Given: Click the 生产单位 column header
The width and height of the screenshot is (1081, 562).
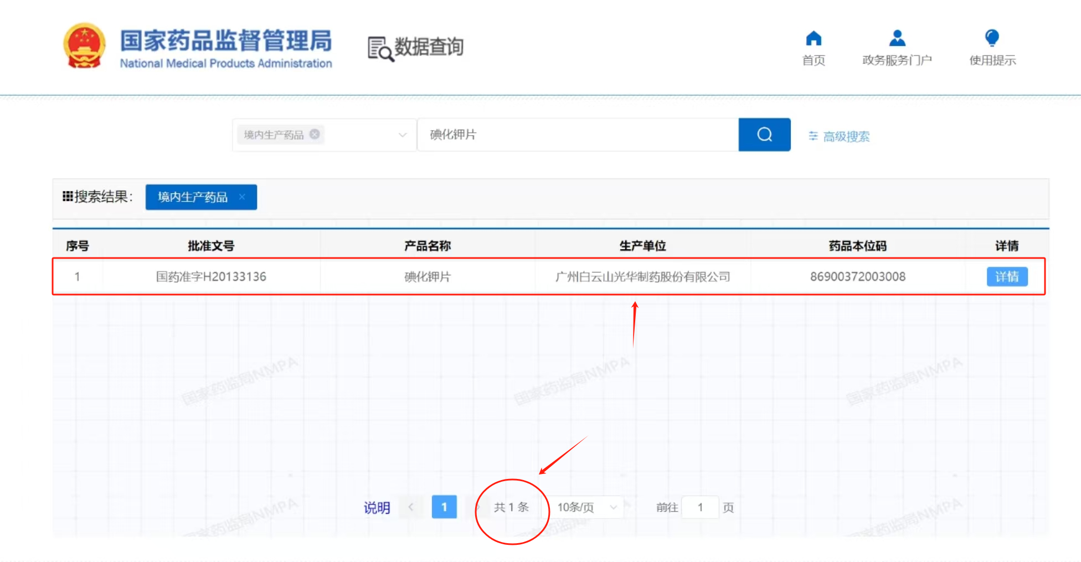Looking at the screenshot, I should coord(642,246).
